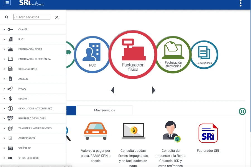Open Consulta de Impuesto a la Renta icon
This screenshot has height=167, width=251.
(171, 131)
